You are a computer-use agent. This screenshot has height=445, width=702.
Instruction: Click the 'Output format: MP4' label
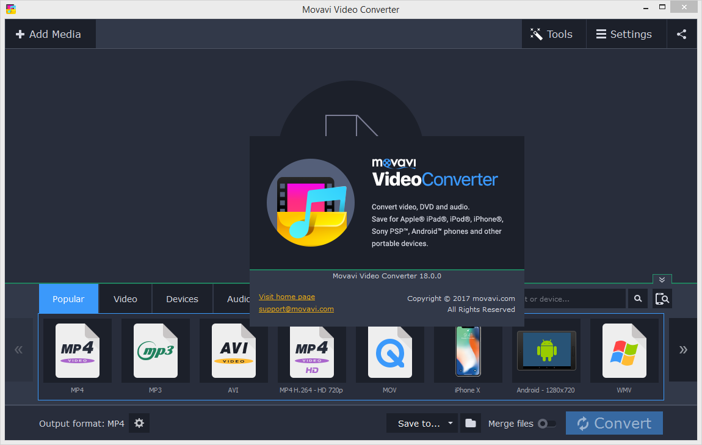[x=81, y=424]
